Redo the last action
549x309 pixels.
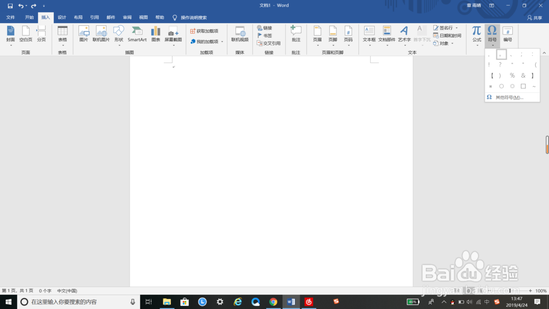tap(33, 5)
